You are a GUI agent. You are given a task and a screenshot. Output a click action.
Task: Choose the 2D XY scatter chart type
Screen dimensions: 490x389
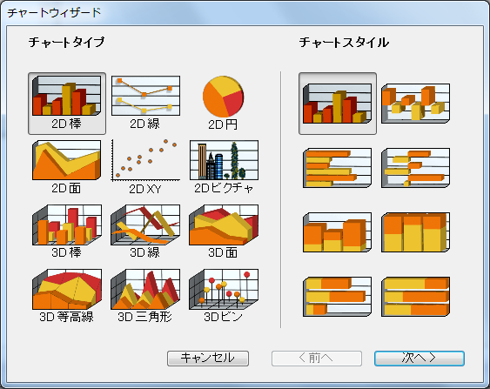145,167
